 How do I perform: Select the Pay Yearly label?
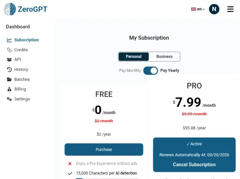169,71
